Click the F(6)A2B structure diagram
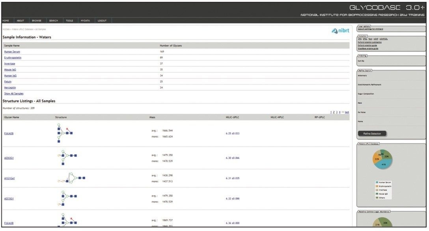Viewport: 429px width, 231px height. click(x=65, y=133)
